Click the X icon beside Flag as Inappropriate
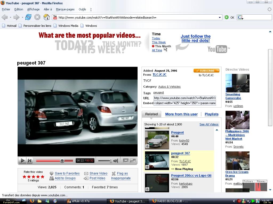This screenshot has width=273, height=204. click(114, 173)
